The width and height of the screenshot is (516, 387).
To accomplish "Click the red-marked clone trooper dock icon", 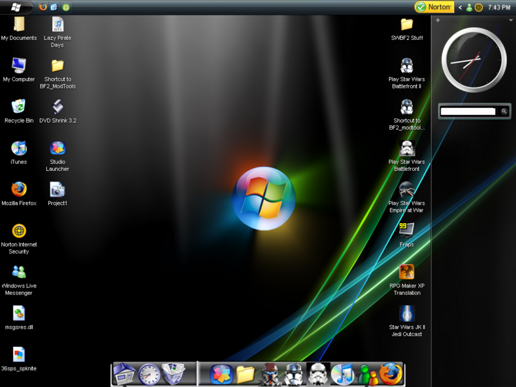I will [x=270, y=374].
